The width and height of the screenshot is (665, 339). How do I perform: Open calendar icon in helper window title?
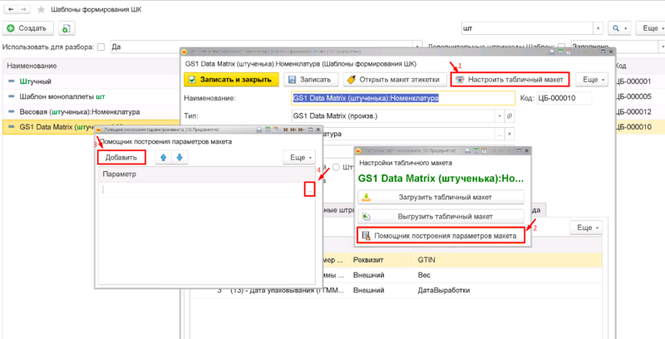[x=275, y=130]
